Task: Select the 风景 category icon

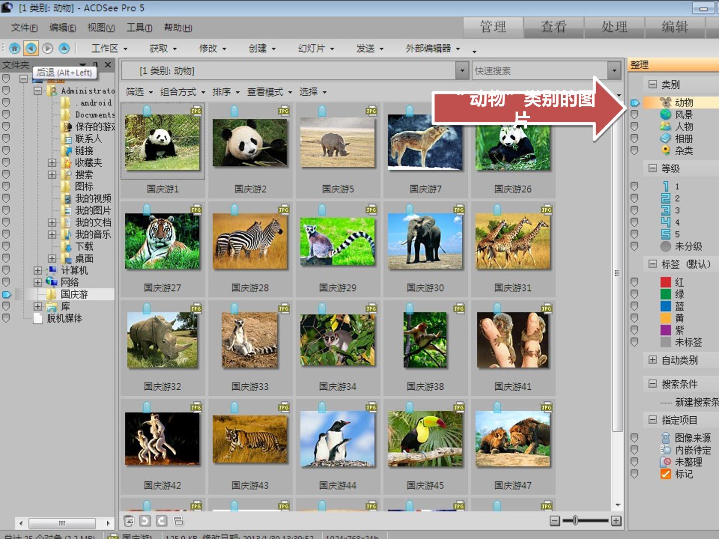Action: pyautogui.click(x=665, y=114)
